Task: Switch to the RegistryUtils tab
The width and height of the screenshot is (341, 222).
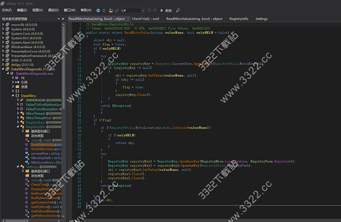Action: [x=239, y=19]
